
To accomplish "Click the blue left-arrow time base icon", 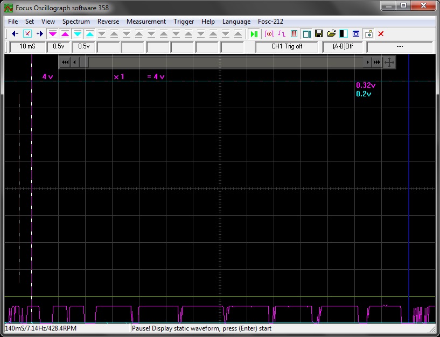I will [15, 34].
